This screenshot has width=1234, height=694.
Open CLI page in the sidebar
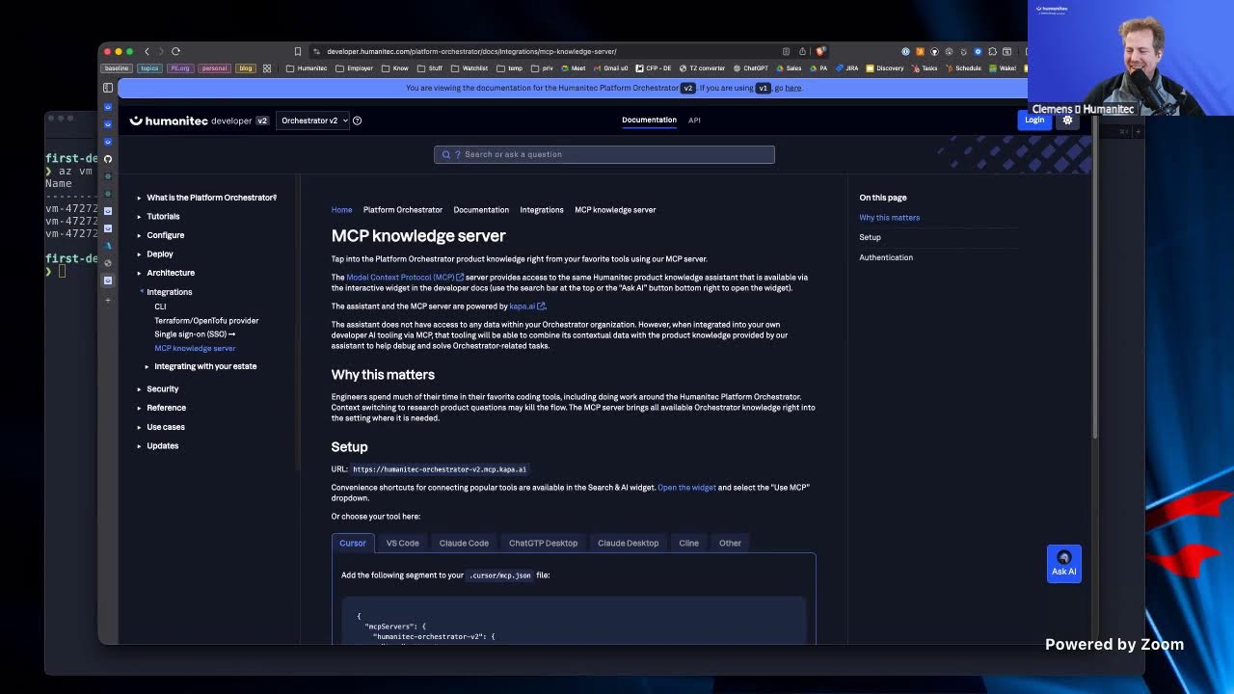[x=160, y=307]
